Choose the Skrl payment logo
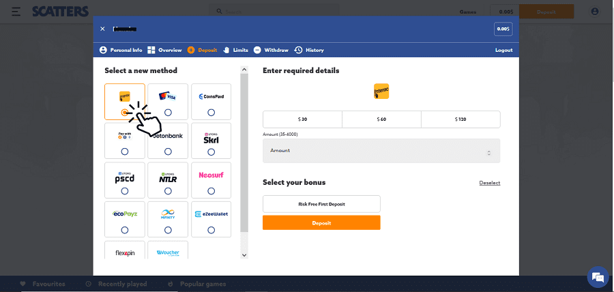The image size is (614, 292). (211, 138)
